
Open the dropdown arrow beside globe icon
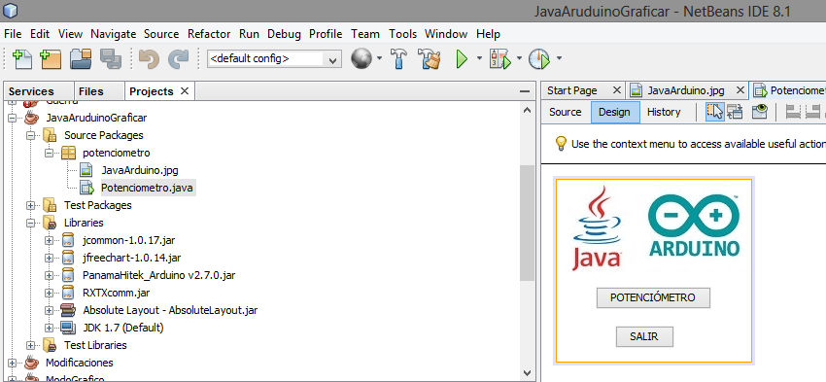(379, 58)
